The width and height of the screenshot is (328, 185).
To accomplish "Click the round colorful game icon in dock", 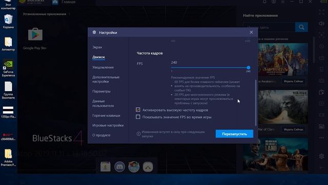I will pos(134,166).
